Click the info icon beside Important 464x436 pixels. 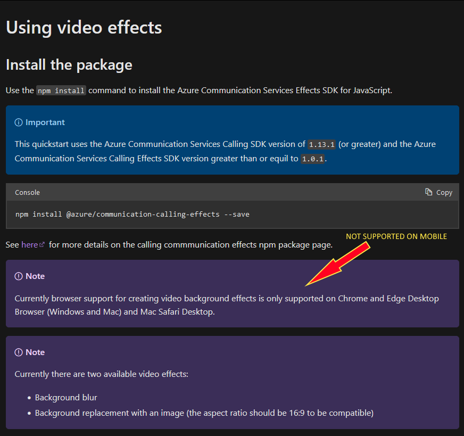tap(19, 122)
